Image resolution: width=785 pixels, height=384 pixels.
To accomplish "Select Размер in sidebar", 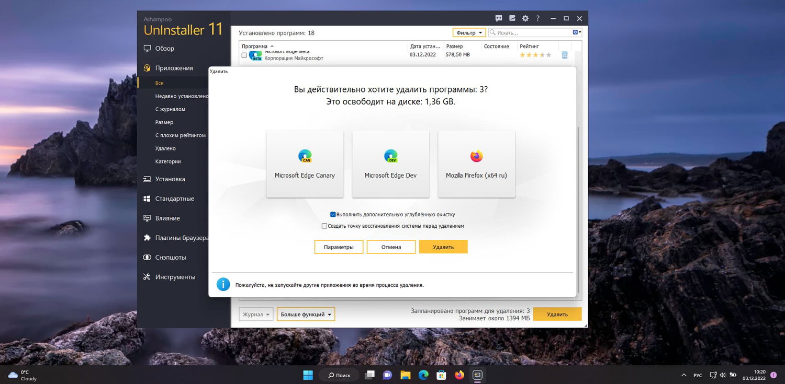I will (x=164, y=122).
